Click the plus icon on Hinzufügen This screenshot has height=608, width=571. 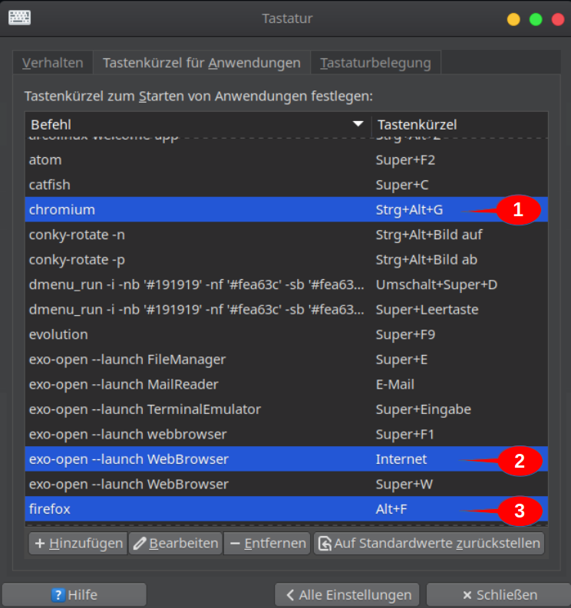pos(40,544)
